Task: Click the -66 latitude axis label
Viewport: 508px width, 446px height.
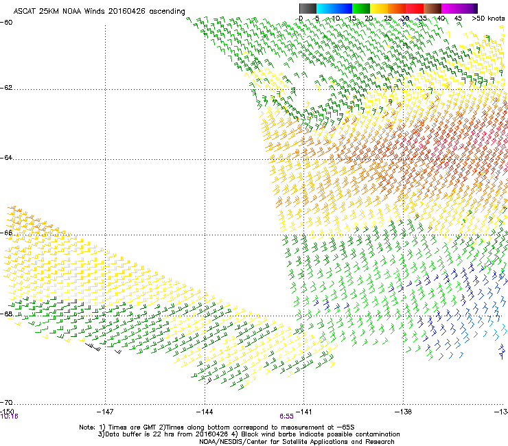Action: tap(6, 233)
